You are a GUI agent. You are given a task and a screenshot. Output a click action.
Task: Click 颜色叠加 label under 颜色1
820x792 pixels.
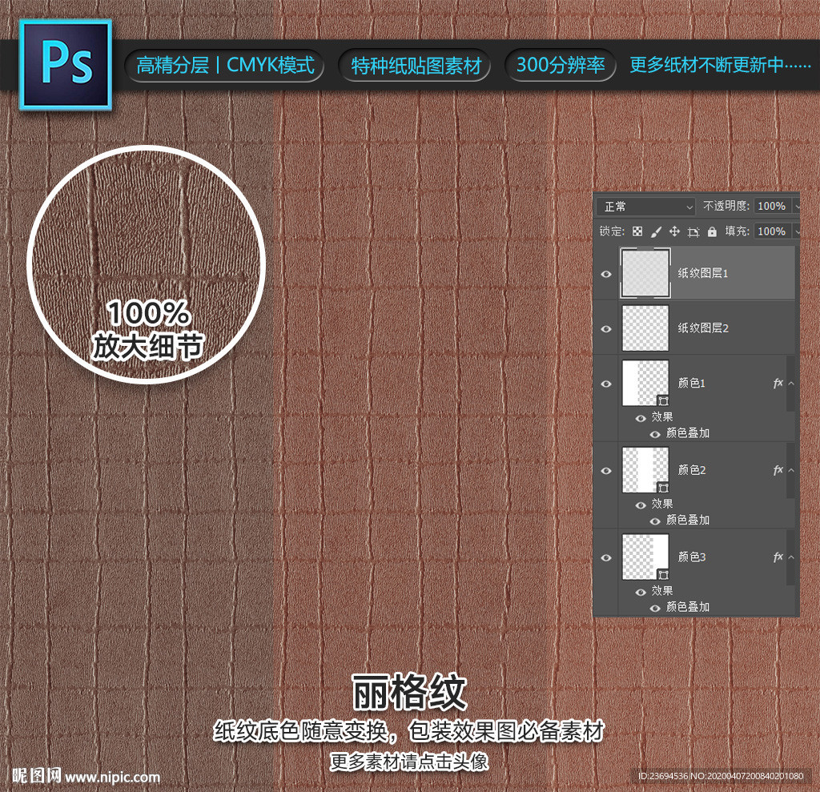[688, 433]
